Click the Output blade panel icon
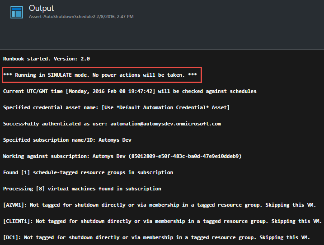The width and height of the screenshot is (324, 245). click(x=17, y=12)
